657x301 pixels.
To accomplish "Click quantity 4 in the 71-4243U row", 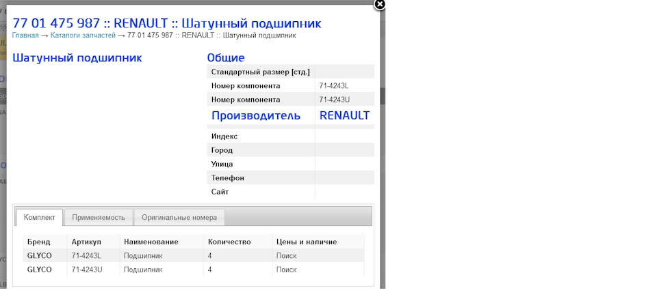I will (x=210, y=270).
